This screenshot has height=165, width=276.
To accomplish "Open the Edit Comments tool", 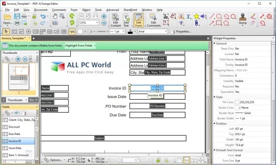I will click(154, 20).
